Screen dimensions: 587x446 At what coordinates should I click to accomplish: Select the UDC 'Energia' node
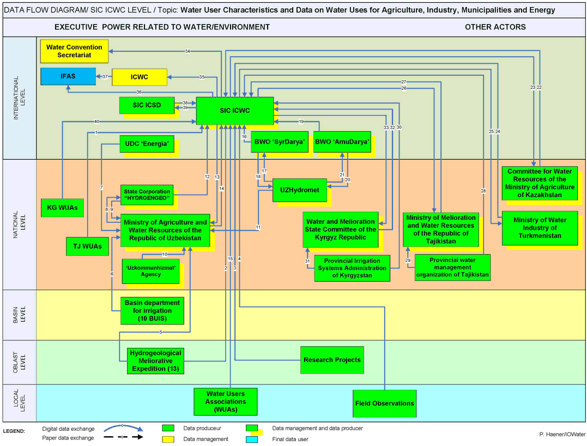(147, 144)
